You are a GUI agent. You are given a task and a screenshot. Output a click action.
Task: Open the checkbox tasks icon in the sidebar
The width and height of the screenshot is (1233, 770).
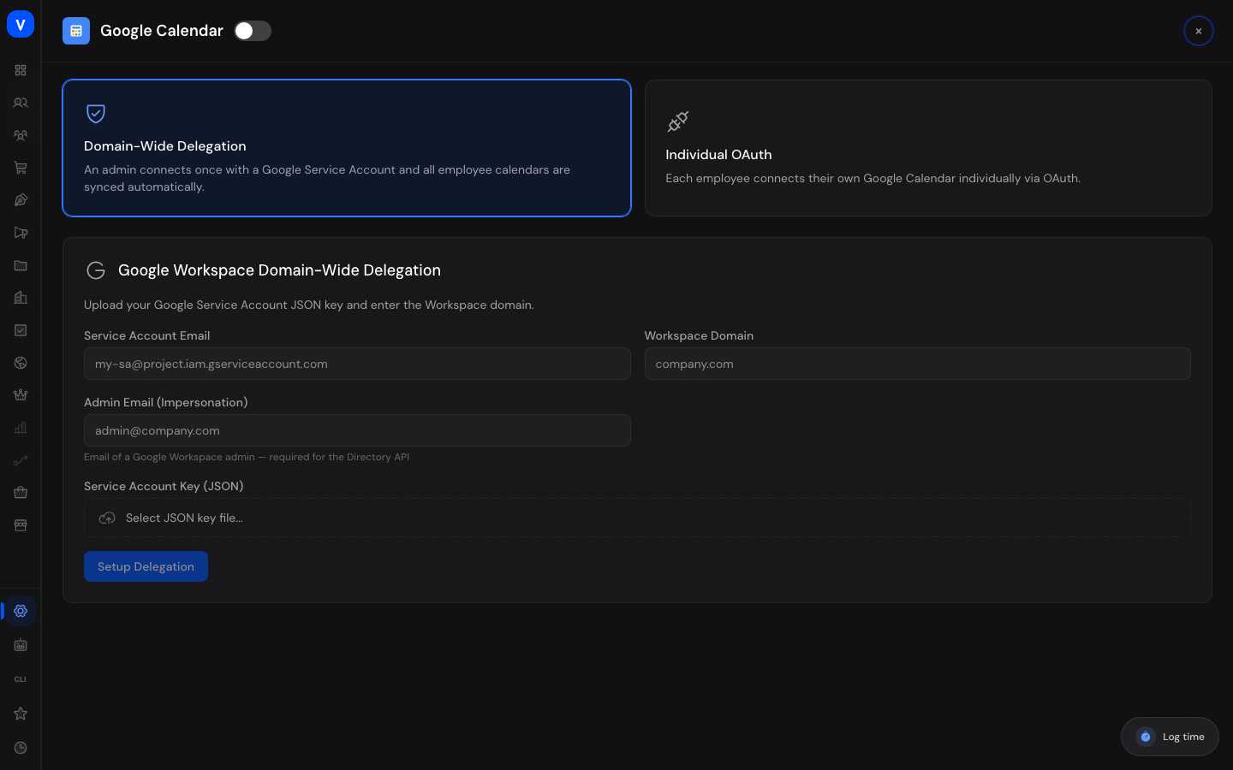pyautogui.click(x=21, y=330)
